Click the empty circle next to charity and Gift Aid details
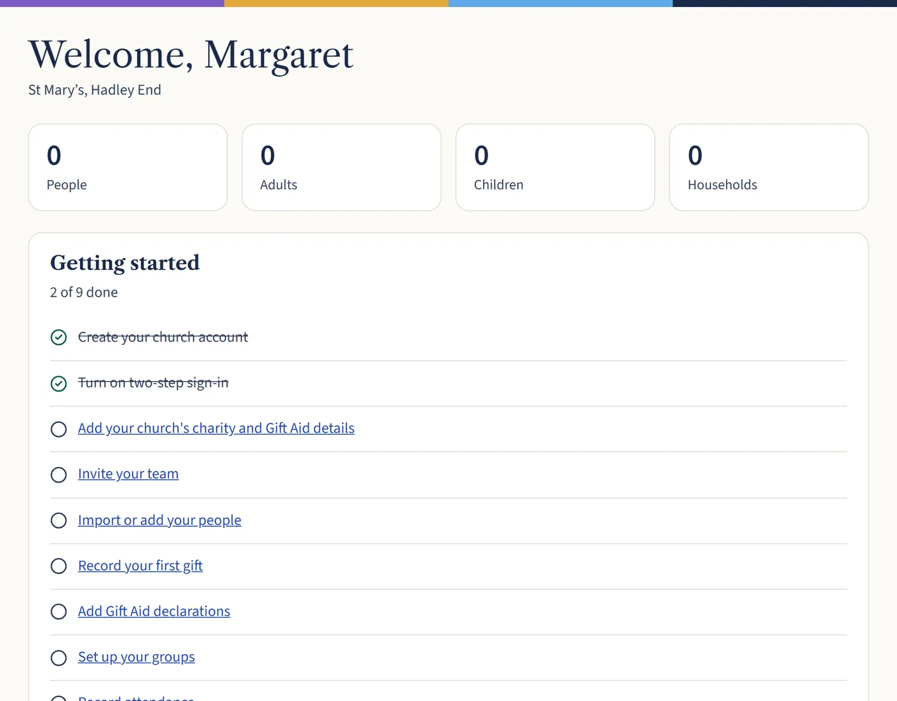Image resolution: width=897 pixels, height=701 pixels. tap(58, 429)
